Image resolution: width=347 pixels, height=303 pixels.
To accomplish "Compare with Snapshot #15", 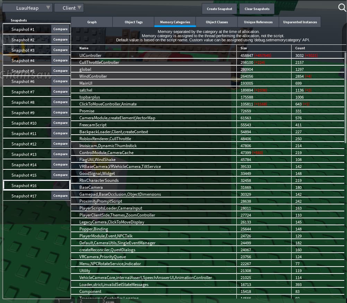I will (x=60, y=175).
